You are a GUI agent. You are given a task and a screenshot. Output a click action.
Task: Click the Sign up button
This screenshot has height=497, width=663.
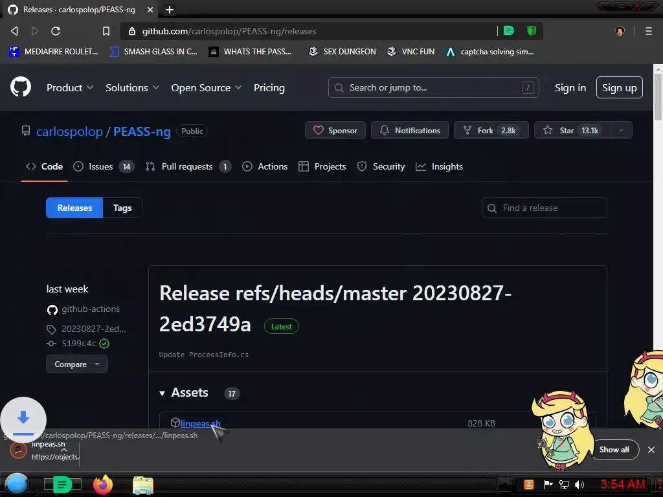click(x=620, y=87)
